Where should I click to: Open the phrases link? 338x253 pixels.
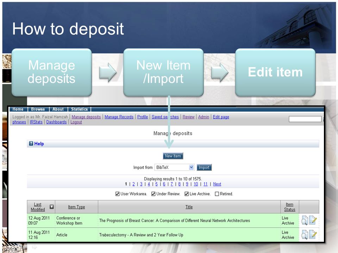[19, 122]
